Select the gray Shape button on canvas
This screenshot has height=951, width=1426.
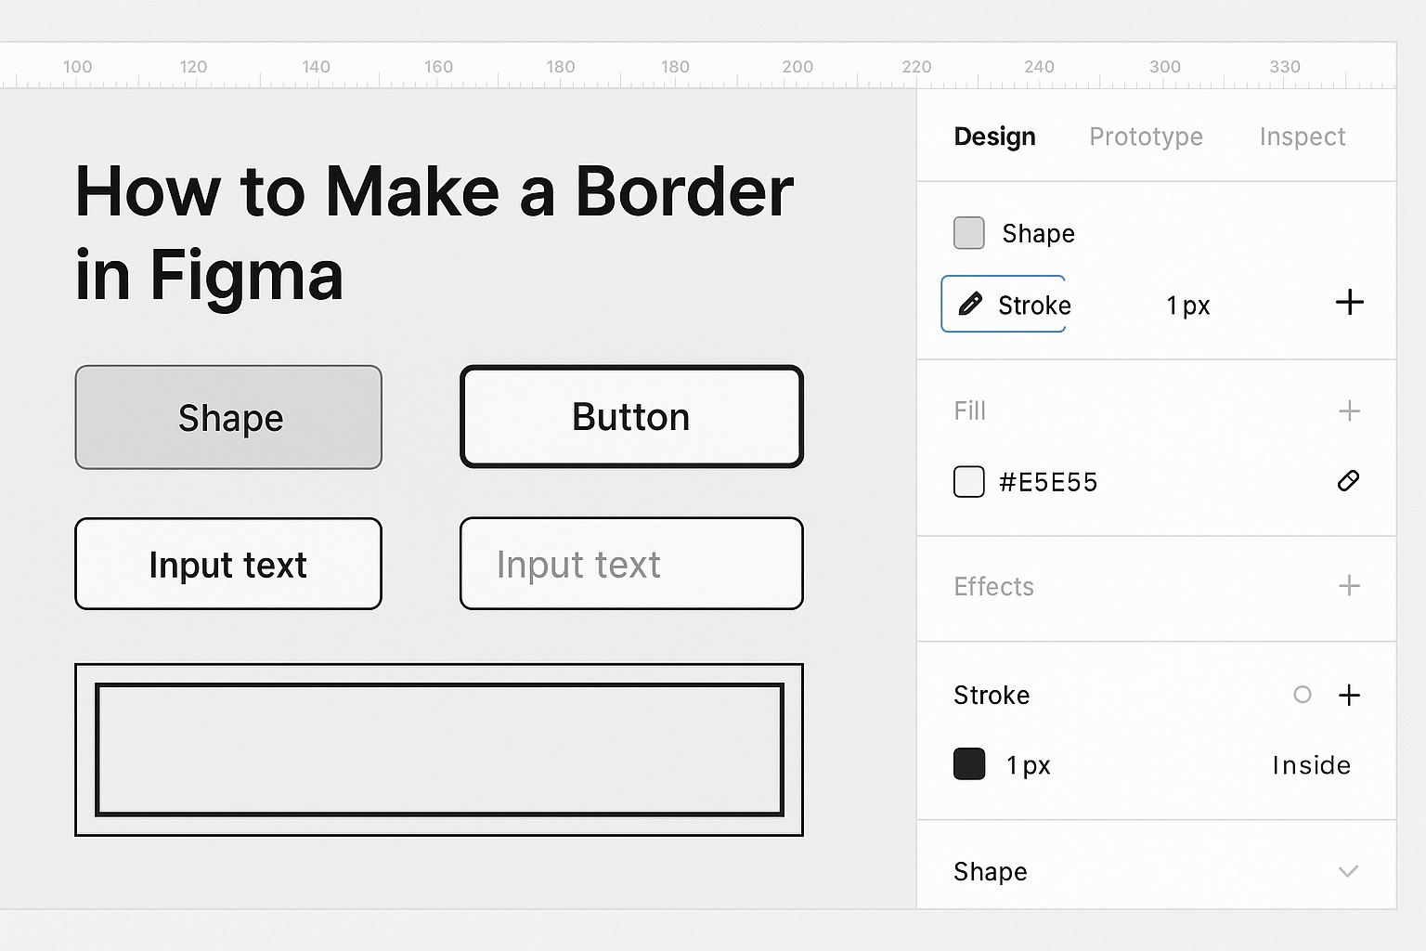point(228,417)
